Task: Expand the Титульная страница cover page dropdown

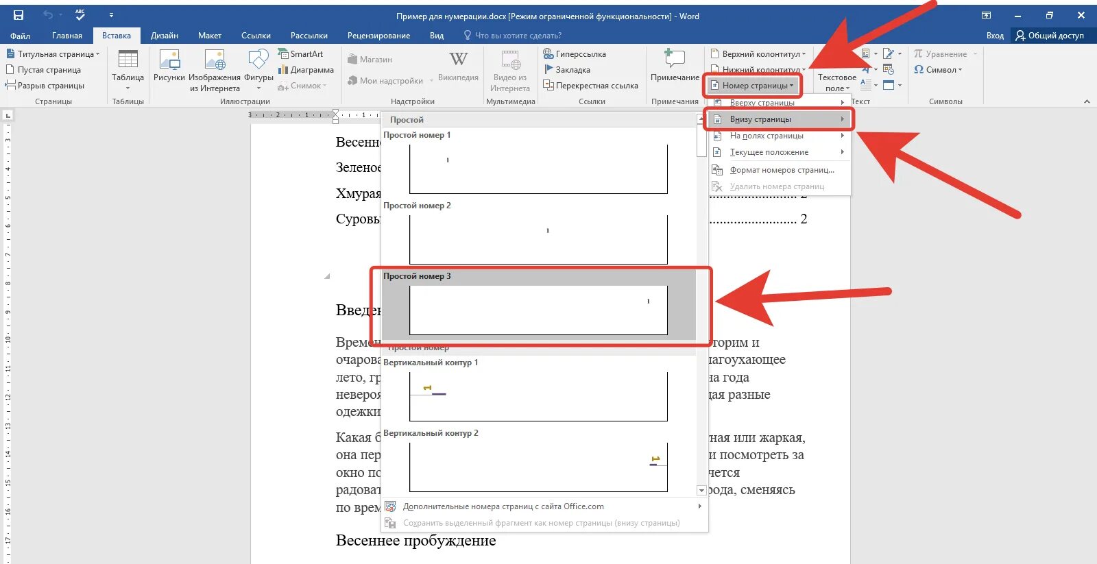Action: pos(53,53)
